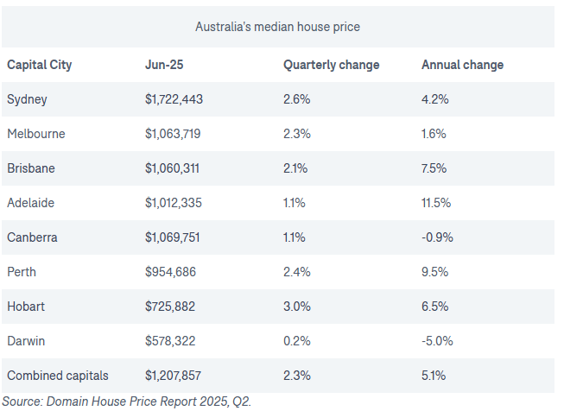Click Brisbane's annual change 7.5%
The width and height of the screenshot is (564, 411).
(434, 168)
